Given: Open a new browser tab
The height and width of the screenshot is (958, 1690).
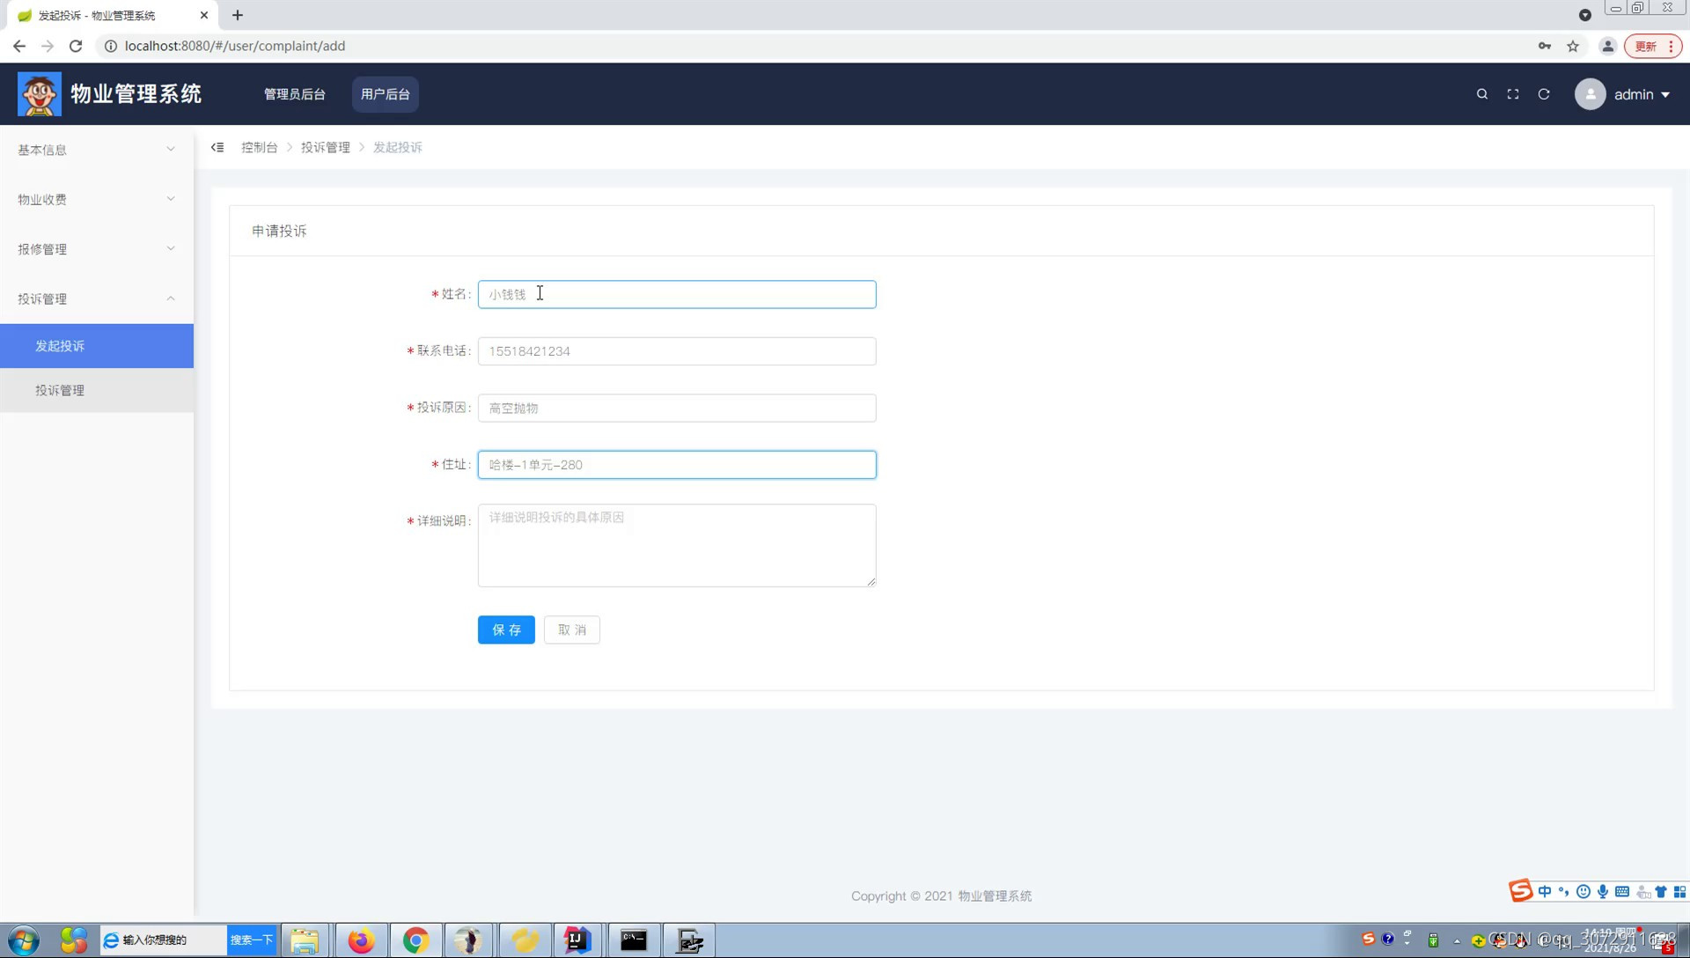Looking at the screenshot, I should [238, 15].
